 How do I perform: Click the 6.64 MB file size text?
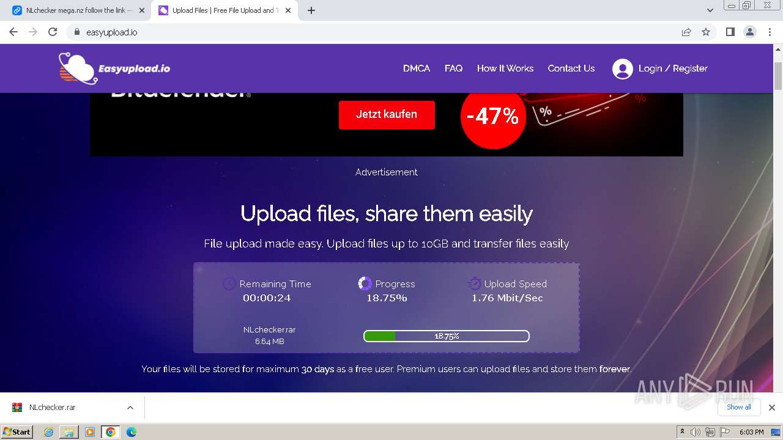270,342
